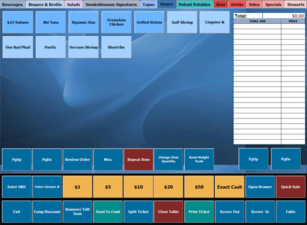307x225 pixels.
Task: Add Ahi Tuna to the order
Action: tap(50, 22)
